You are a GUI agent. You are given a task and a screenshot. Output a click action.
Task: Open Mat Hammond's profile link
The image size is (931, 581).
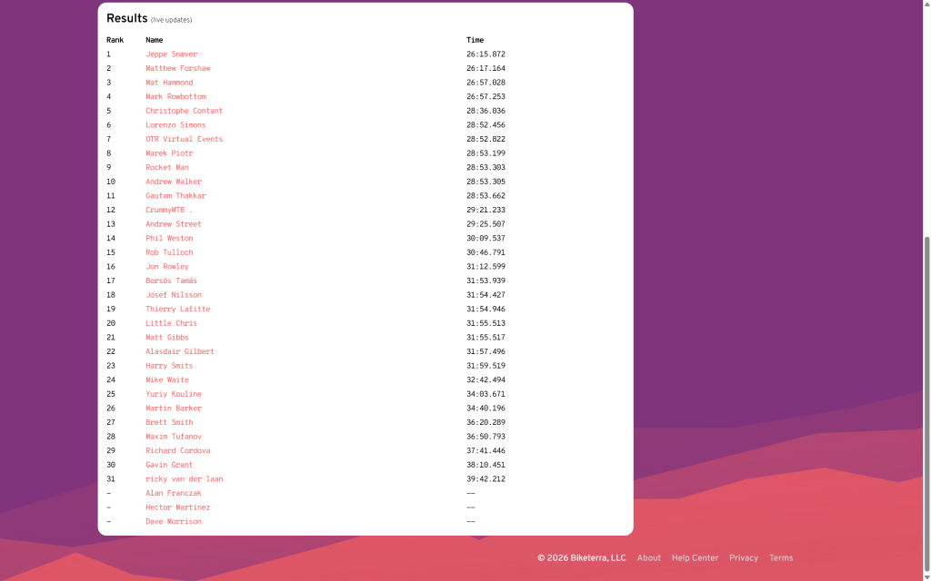pyautogui.click(x=169, y=83)
